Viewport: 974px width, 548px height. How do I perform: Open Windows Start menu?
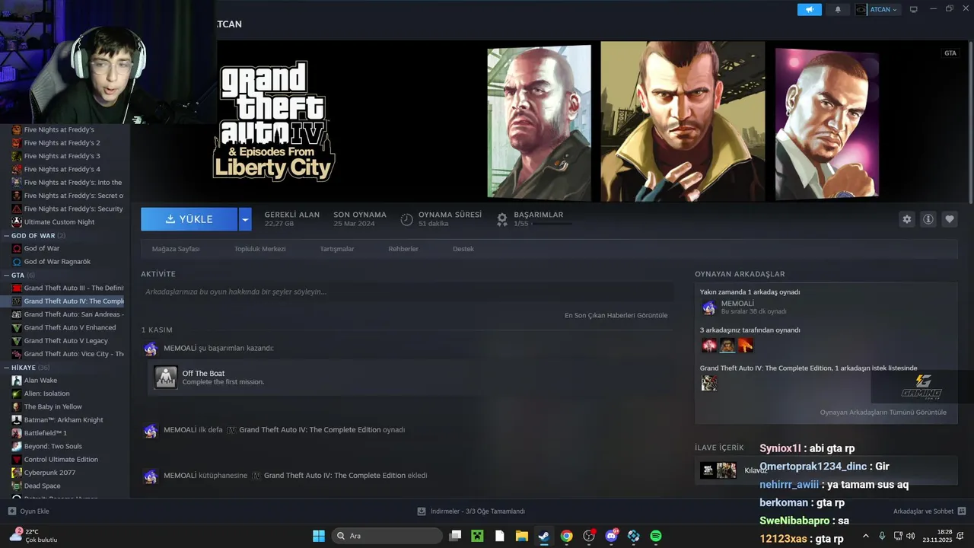pos(319,536)
